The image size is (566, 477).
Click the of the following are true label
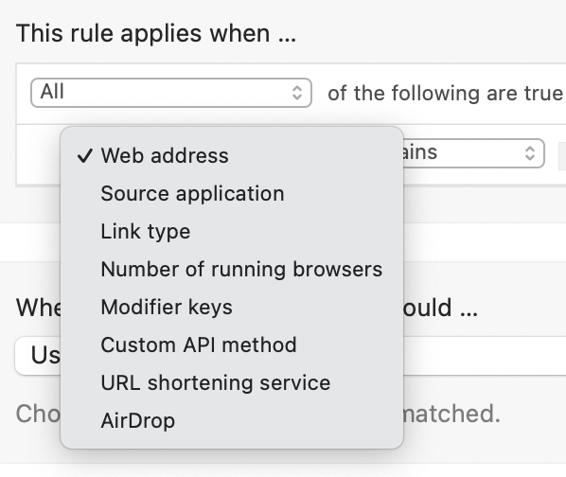tap(446, 94)
